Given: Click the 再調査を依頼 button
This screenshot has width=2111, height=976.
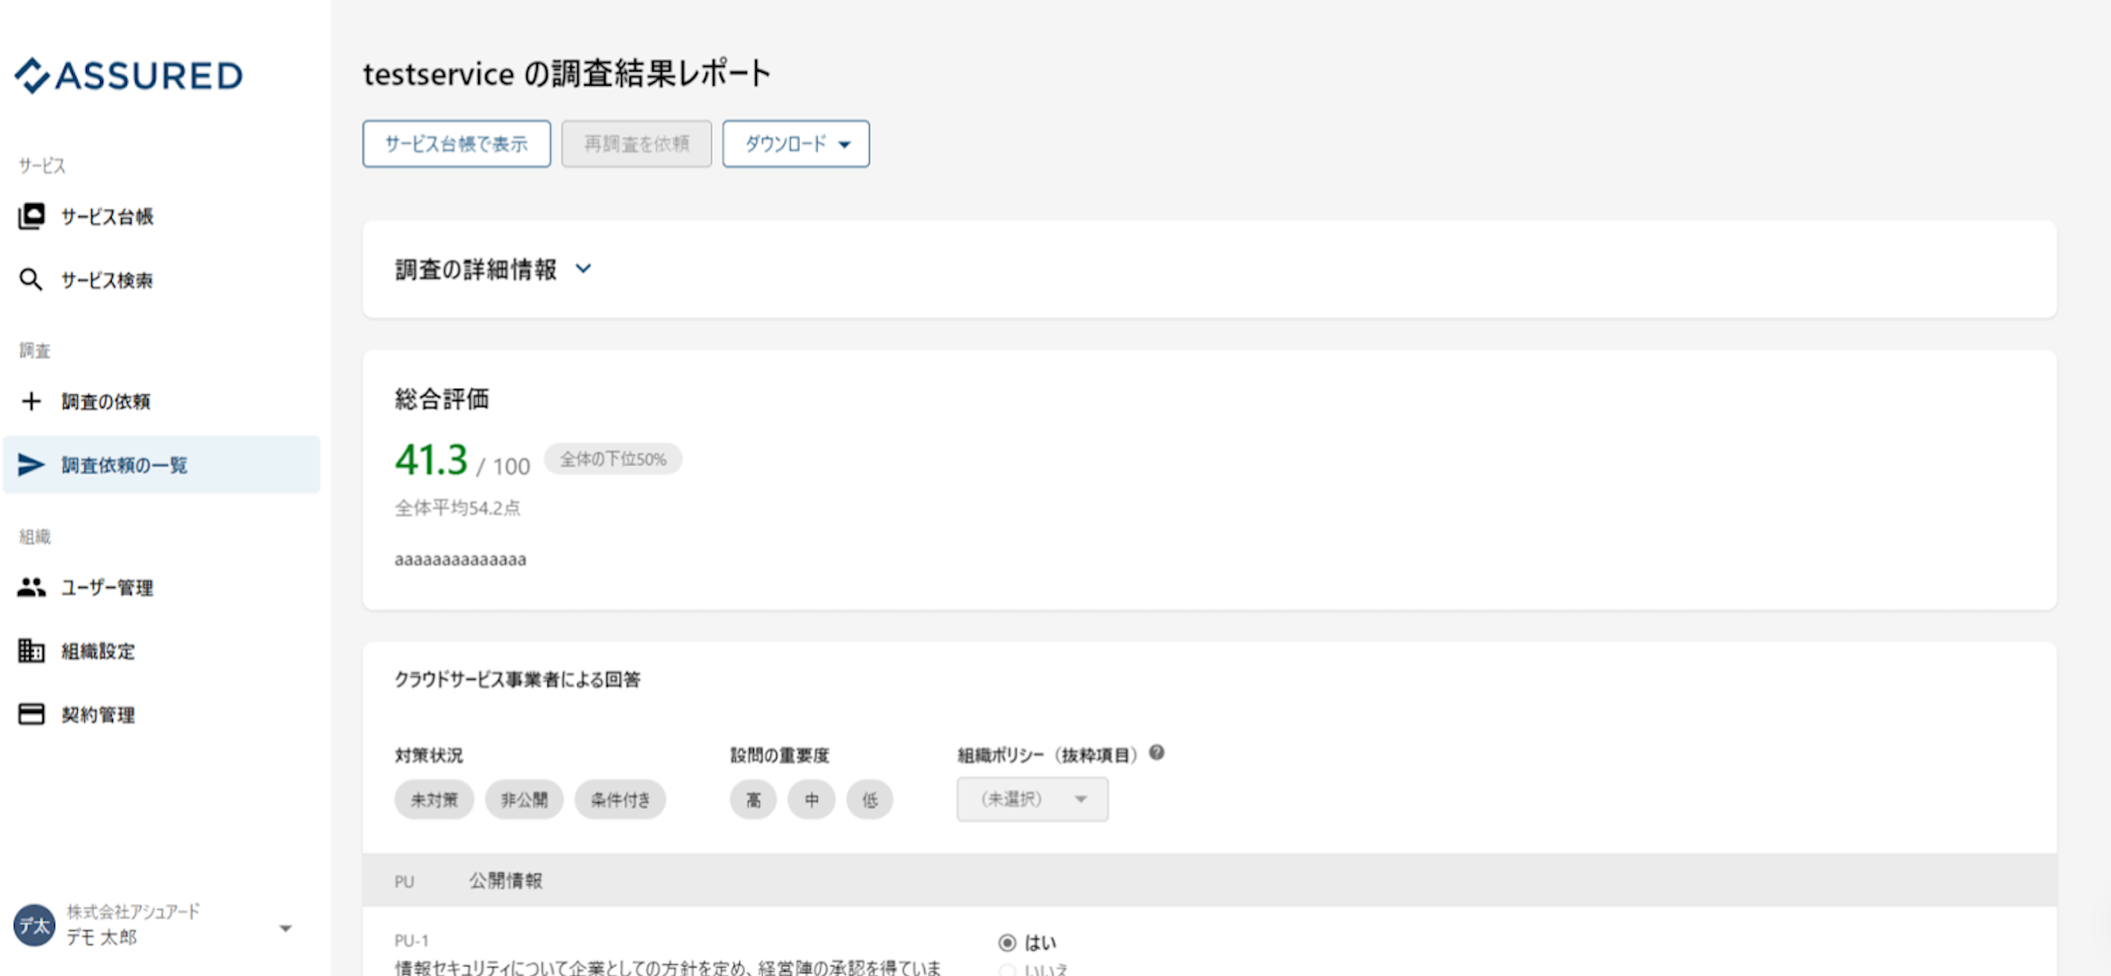Looking at the screenshot, I should point(636,144).
